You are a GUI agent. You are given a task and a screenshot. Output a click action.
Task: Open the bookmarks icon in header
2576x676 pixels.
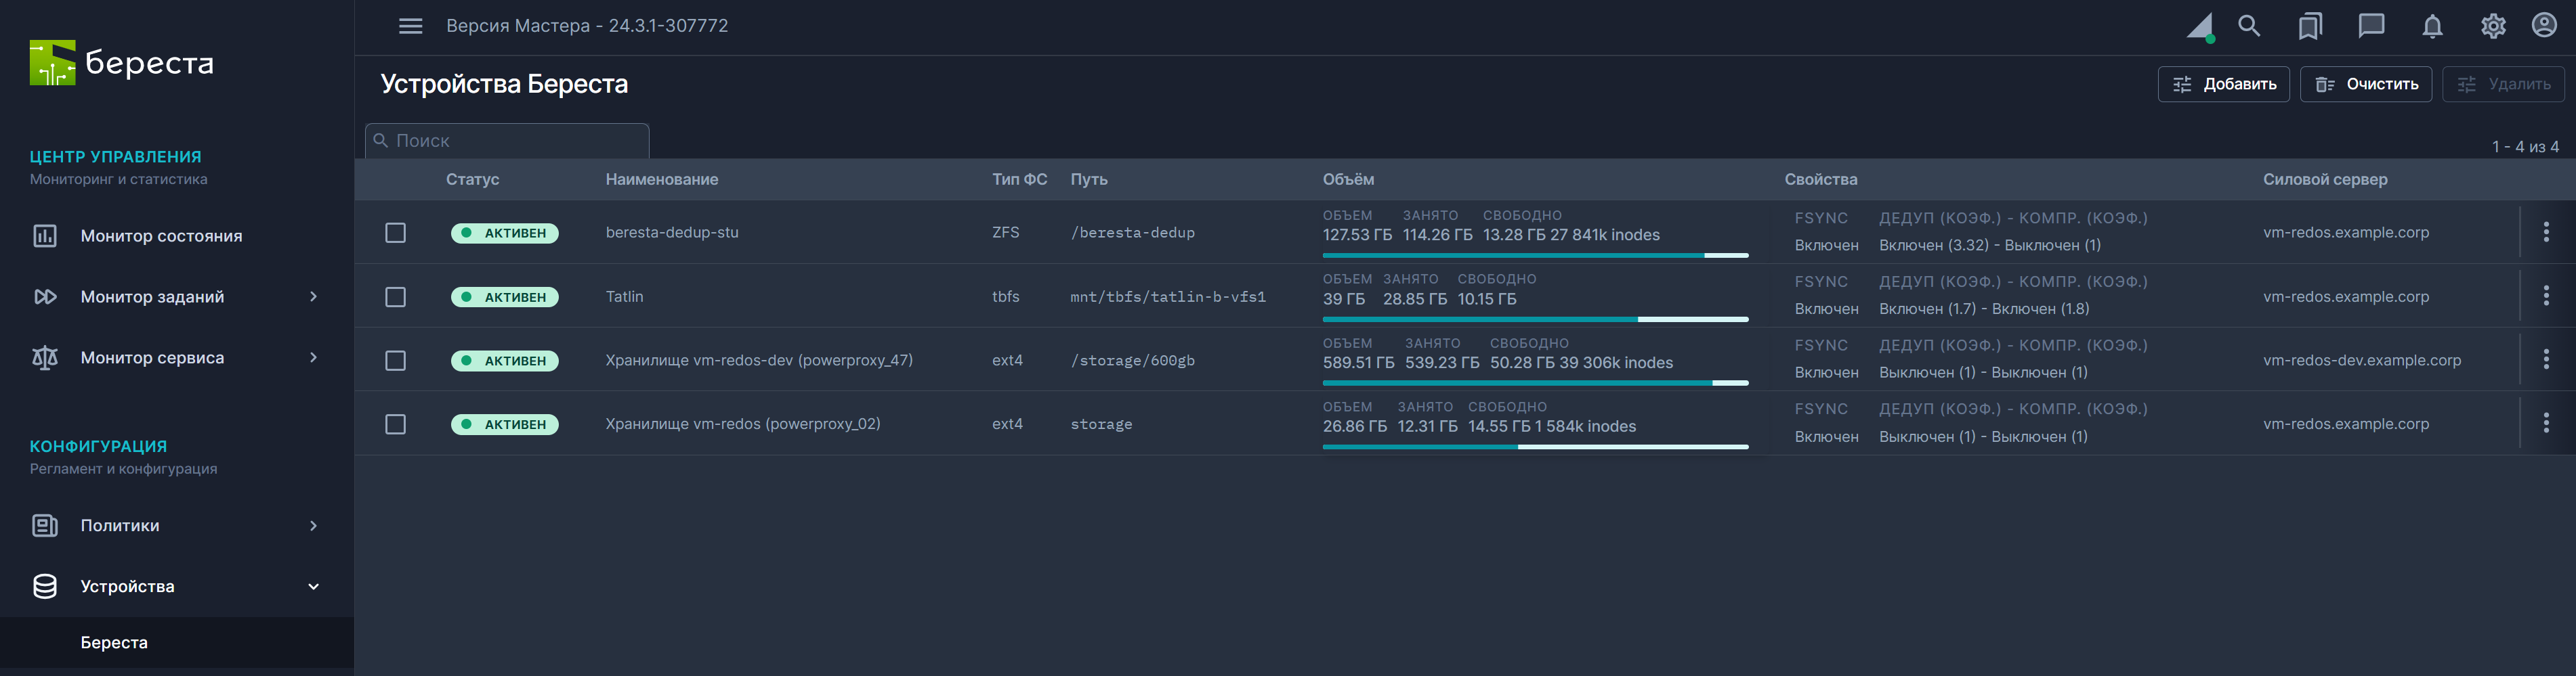[x=2309, y=26]
